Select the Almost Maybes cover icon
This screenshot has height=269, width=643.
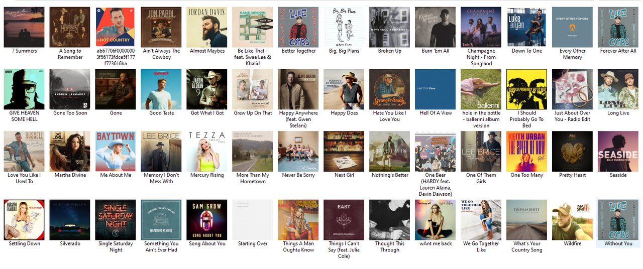207,27
